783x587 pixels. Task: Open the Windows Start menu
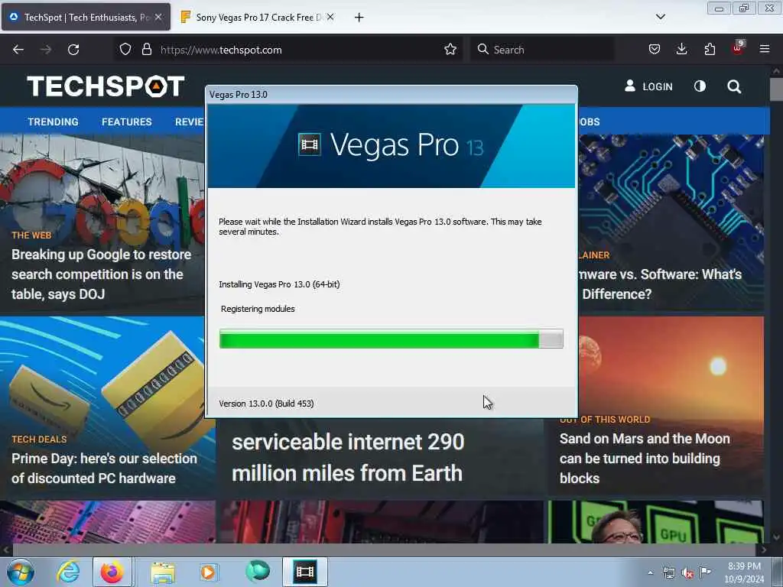(21, 572)
